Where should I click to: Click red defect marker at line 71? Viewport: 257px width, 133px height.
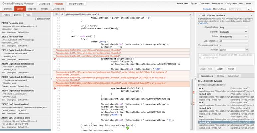(55, 59)
